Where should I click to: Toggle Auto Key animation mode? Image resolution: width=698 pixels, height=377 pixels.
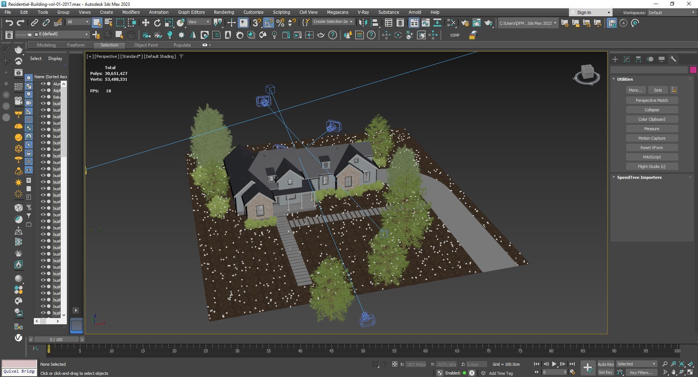pyautogui.click(x=606, y=364)
